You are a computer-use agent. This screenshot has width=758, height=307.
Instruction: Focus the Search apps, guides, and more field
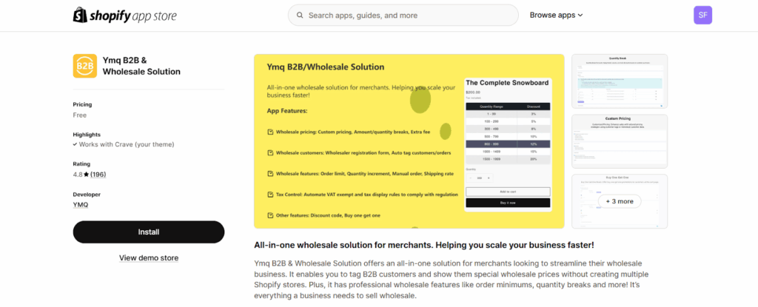click(x=402, y=16)
